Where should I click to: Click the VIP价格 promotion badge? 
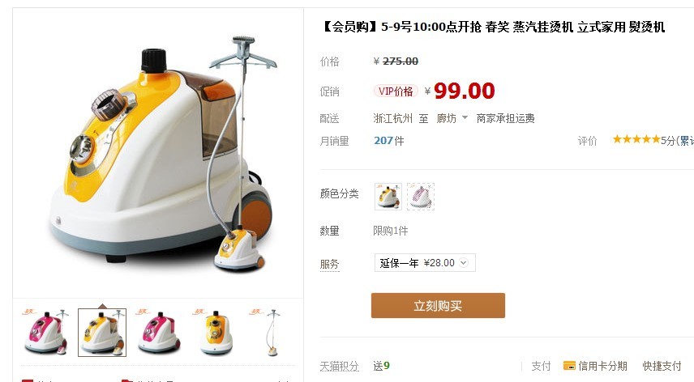(396, 91)
